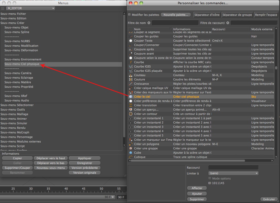This screenshot has width=280, height=203.
Task: Open the M_EDITOR menu dropdown
Action: click(x=30, y=8)
